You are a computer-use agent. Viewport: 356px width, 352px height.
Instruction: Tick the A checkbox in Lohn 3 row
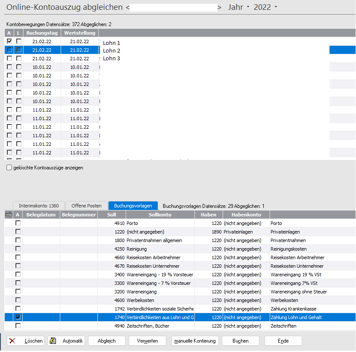9,59
